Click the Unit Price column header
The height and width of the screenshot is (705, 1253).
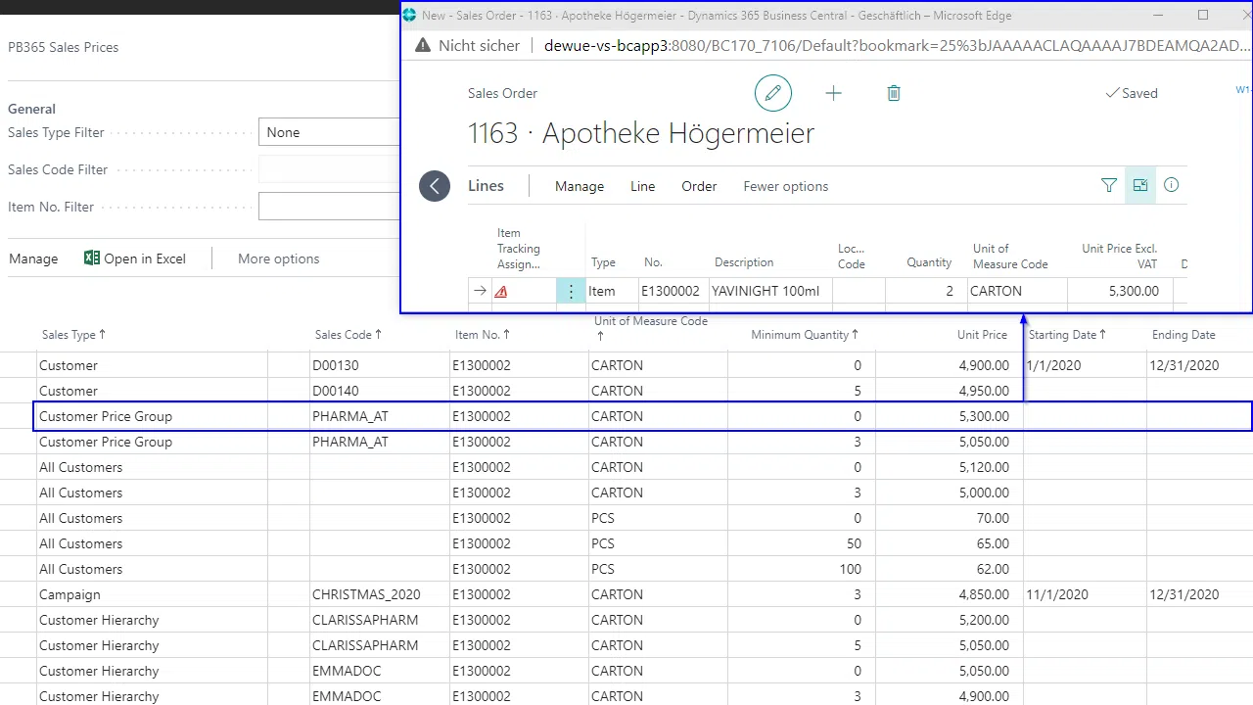(x=982, y=335)
